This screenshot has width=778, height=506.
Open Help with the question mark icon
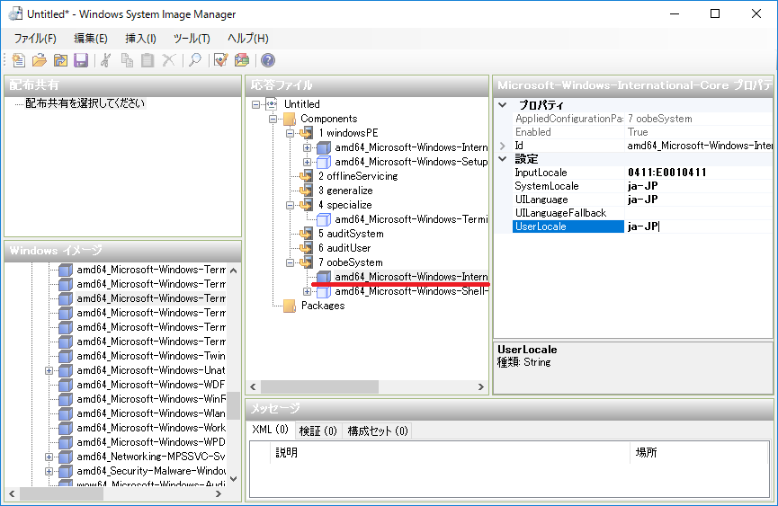click(x=268, y=60)
